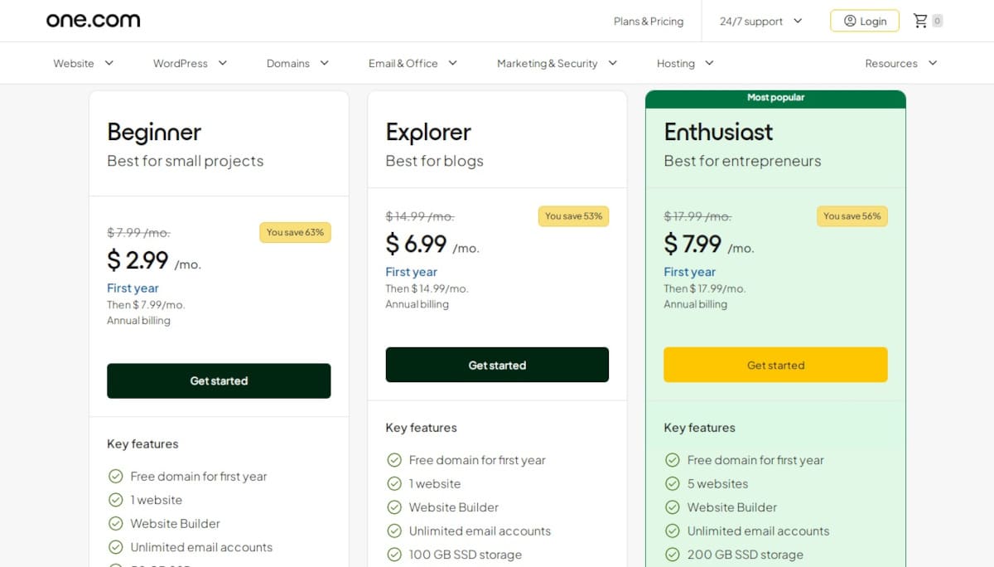Expand the 24/7 support dropdown
Image resolution: width=994 pixels, height=567 pixels.
[x=758, y=21]
